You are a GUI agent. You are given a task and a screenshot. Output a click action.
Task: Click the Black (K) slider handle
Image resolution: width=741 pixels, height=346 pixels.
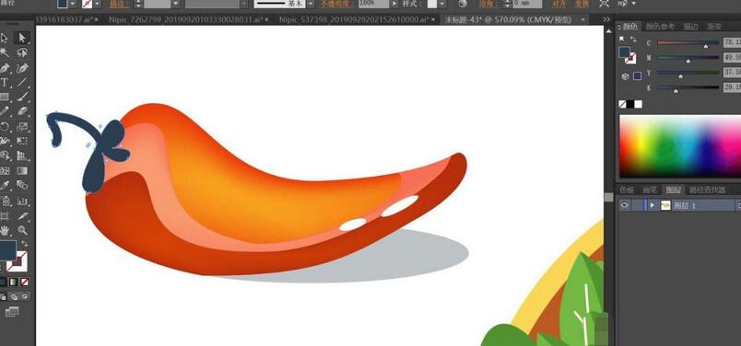coord(676,90)
